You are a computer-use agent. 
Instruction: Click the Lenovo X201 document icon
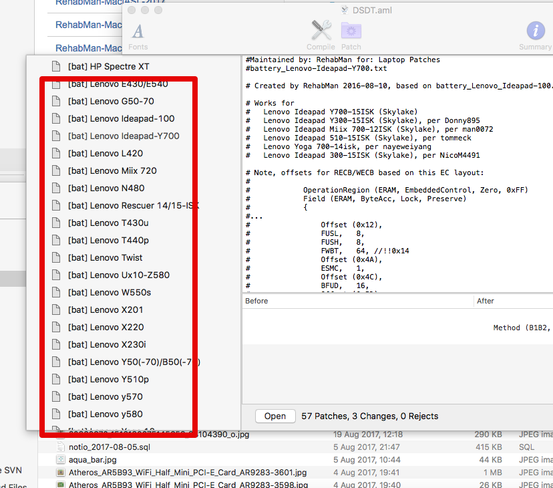click(55, 310)
